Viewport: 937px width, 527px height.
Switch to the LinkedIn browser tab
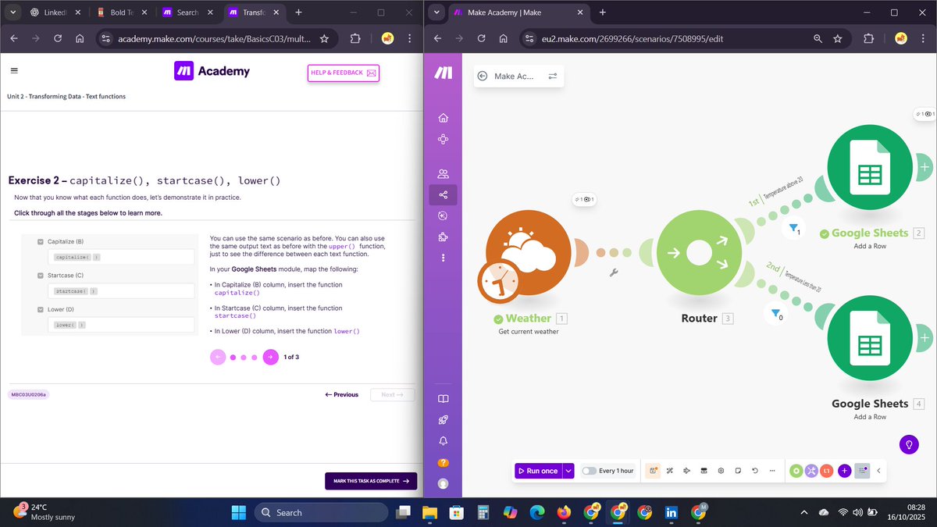coord(55,12)
